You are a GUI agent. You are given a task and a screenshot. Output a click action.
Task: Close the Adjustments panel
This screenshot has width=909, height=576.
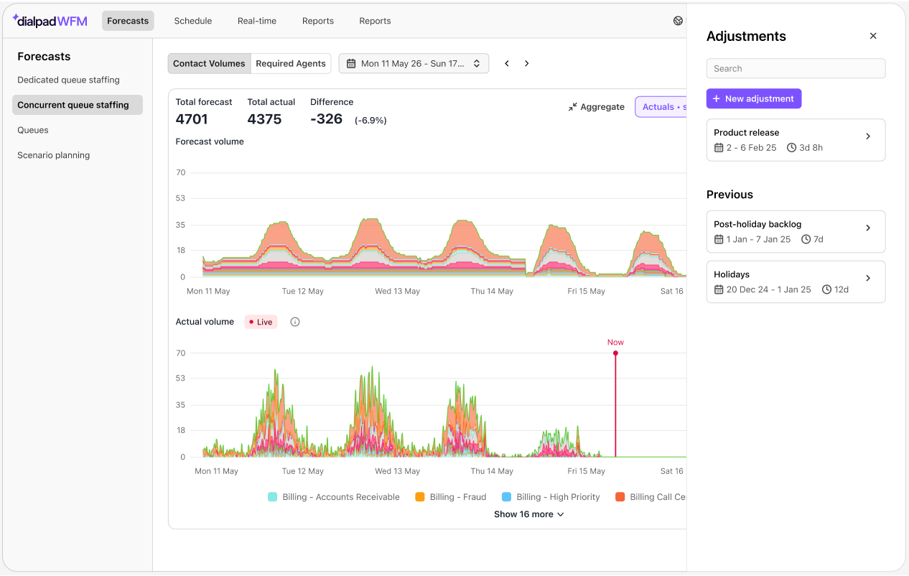tap(873, 36)
